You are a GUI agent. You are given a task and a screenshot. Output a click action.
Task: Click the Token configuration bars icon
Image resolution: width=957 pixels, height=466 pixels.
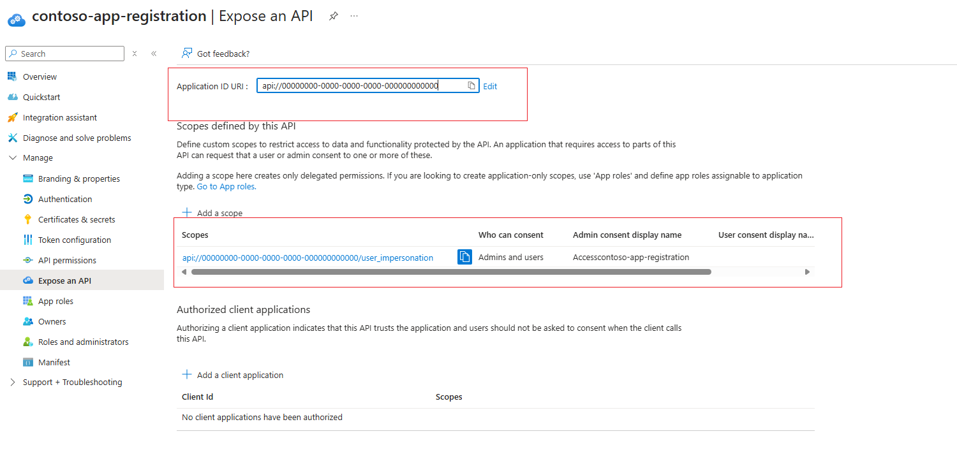point(27,240)
